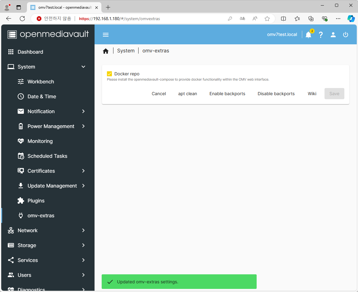Click the Scheduled Tasks calendar icon

point(21,156)
